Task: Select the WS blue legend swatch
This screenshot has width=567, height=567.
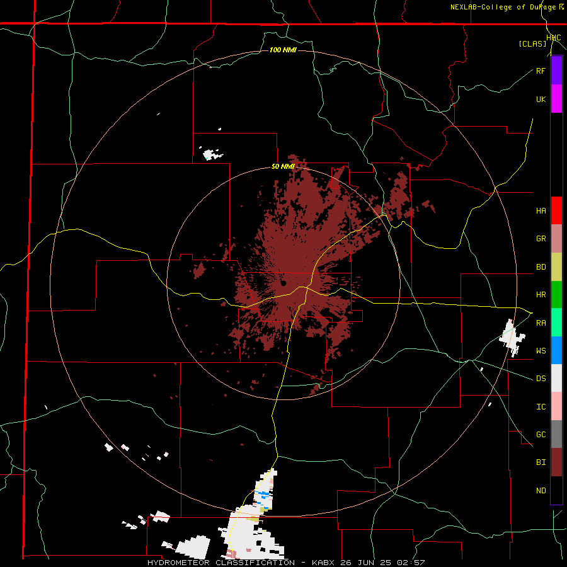Action: [x=556, y=350]
